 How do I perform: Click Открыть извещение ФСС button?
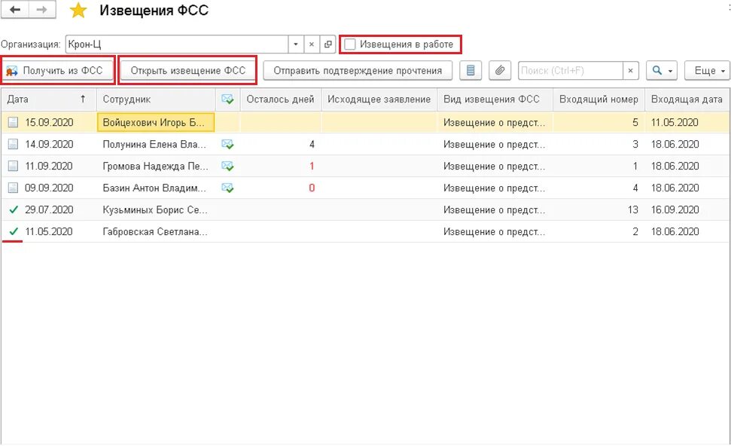(187, 71)
